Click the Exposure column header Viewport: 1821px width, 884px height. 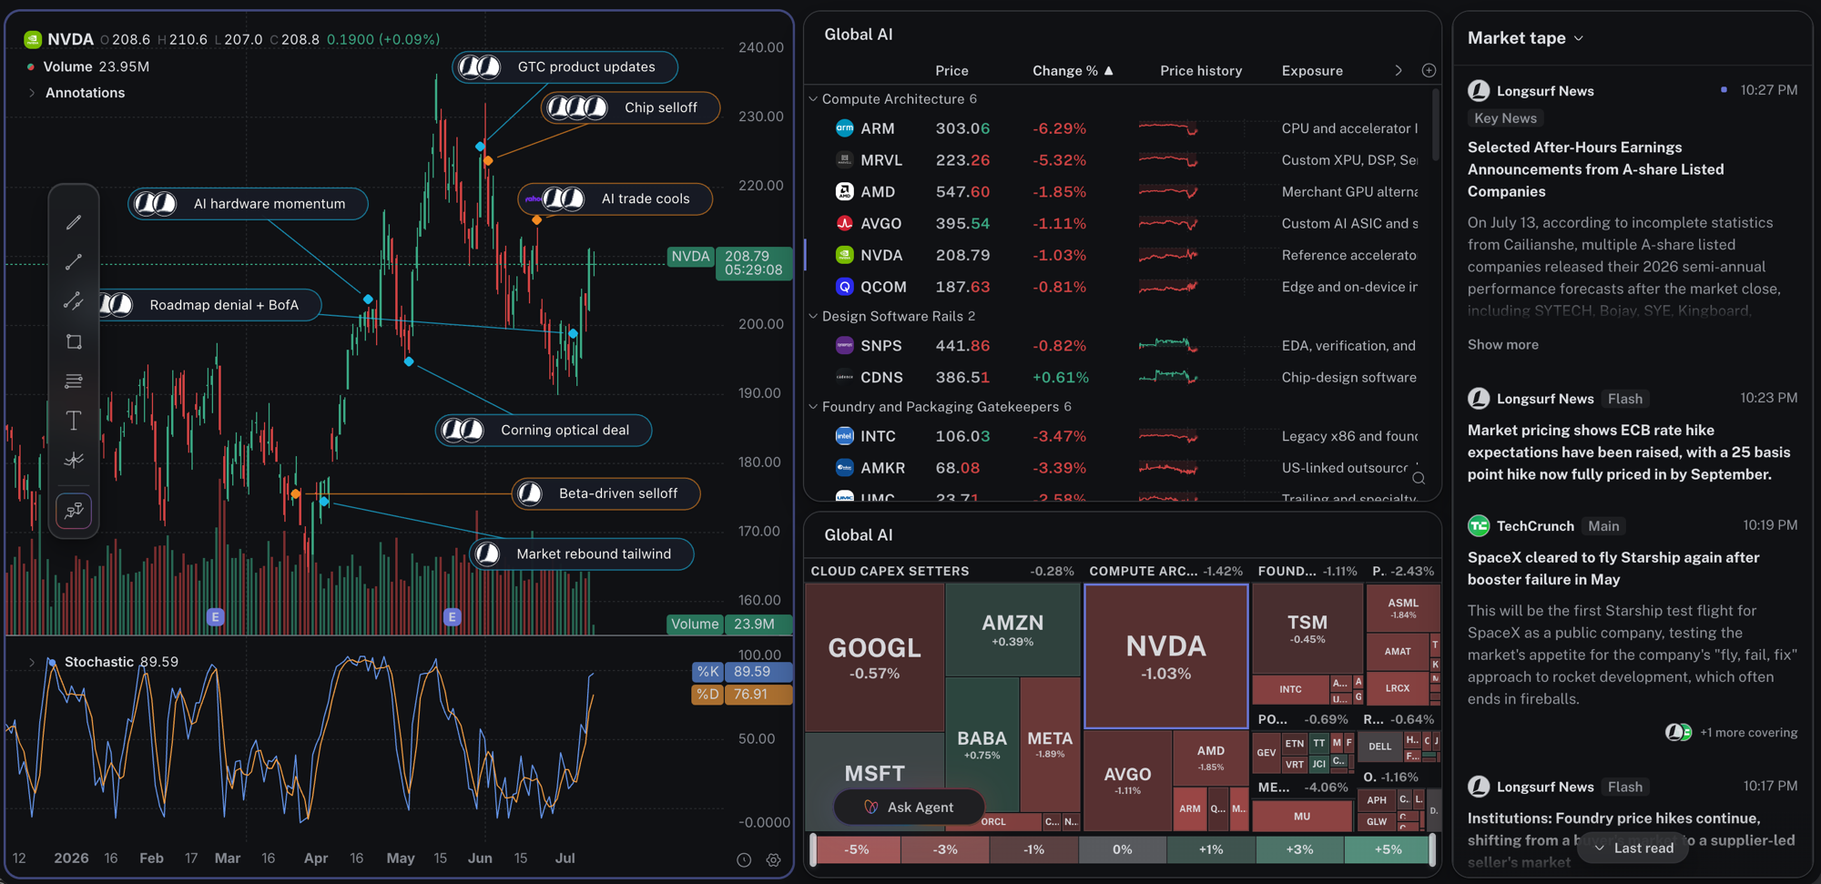[1312, 70]
